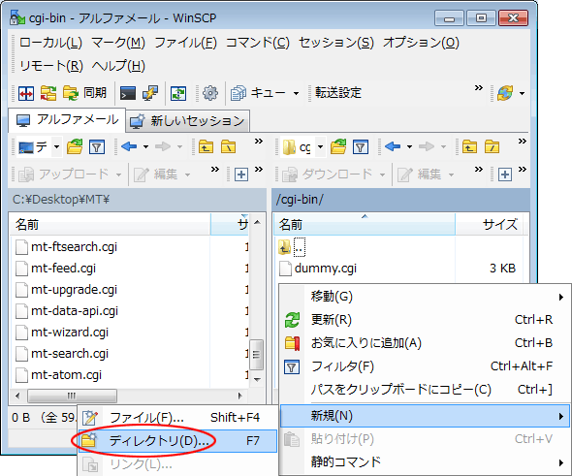Open in PuTTY icon
The image size is (572, 476).
(x=150, y=93)
